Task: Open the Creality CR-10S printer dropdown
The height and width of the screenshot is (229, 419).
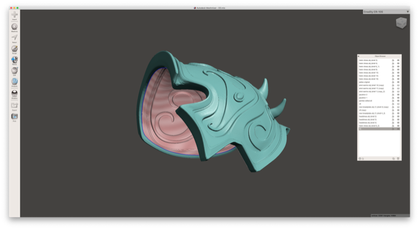Action: click(386, 12)
